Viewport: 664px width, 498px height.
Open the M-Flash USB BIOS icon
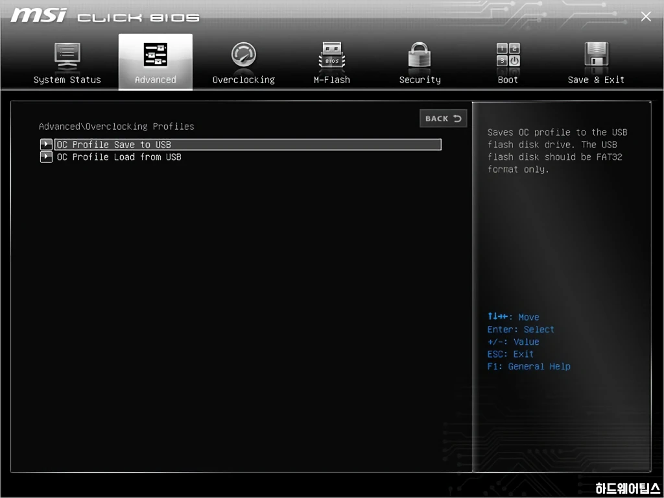coord(331,56)
